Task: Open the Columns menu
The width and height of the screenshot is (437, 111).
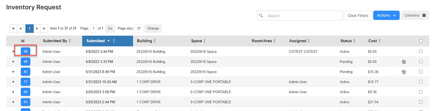Action: [x=415, y=16]
